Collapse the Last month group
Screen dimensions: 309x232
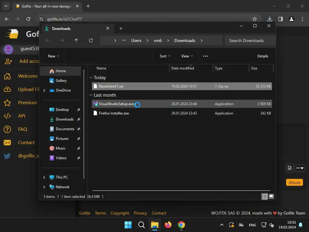pos(91,95)
